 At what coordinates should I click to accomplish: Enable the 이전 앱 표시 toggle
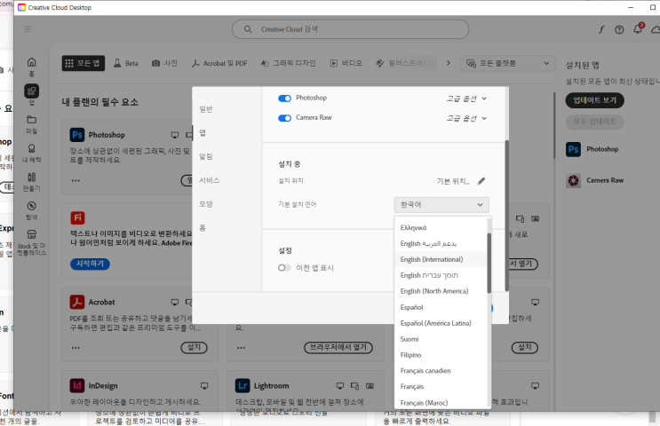pyautogui.click(x=284, y=267)
